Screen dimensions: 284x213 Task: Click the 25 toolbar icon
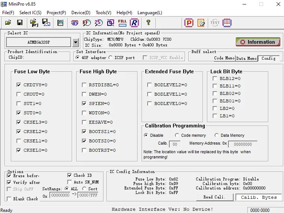pyautogui.click(x=99, y=23)
